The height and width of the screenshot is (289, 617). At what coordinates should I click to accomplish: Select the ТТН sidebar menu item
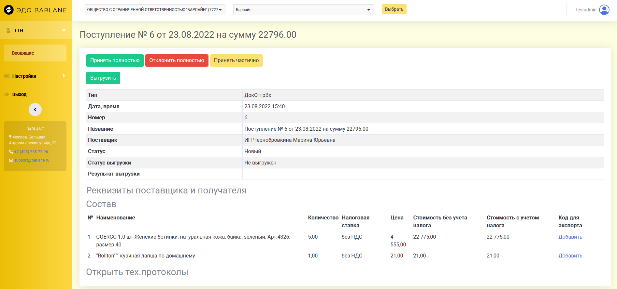tap(36, 31)
